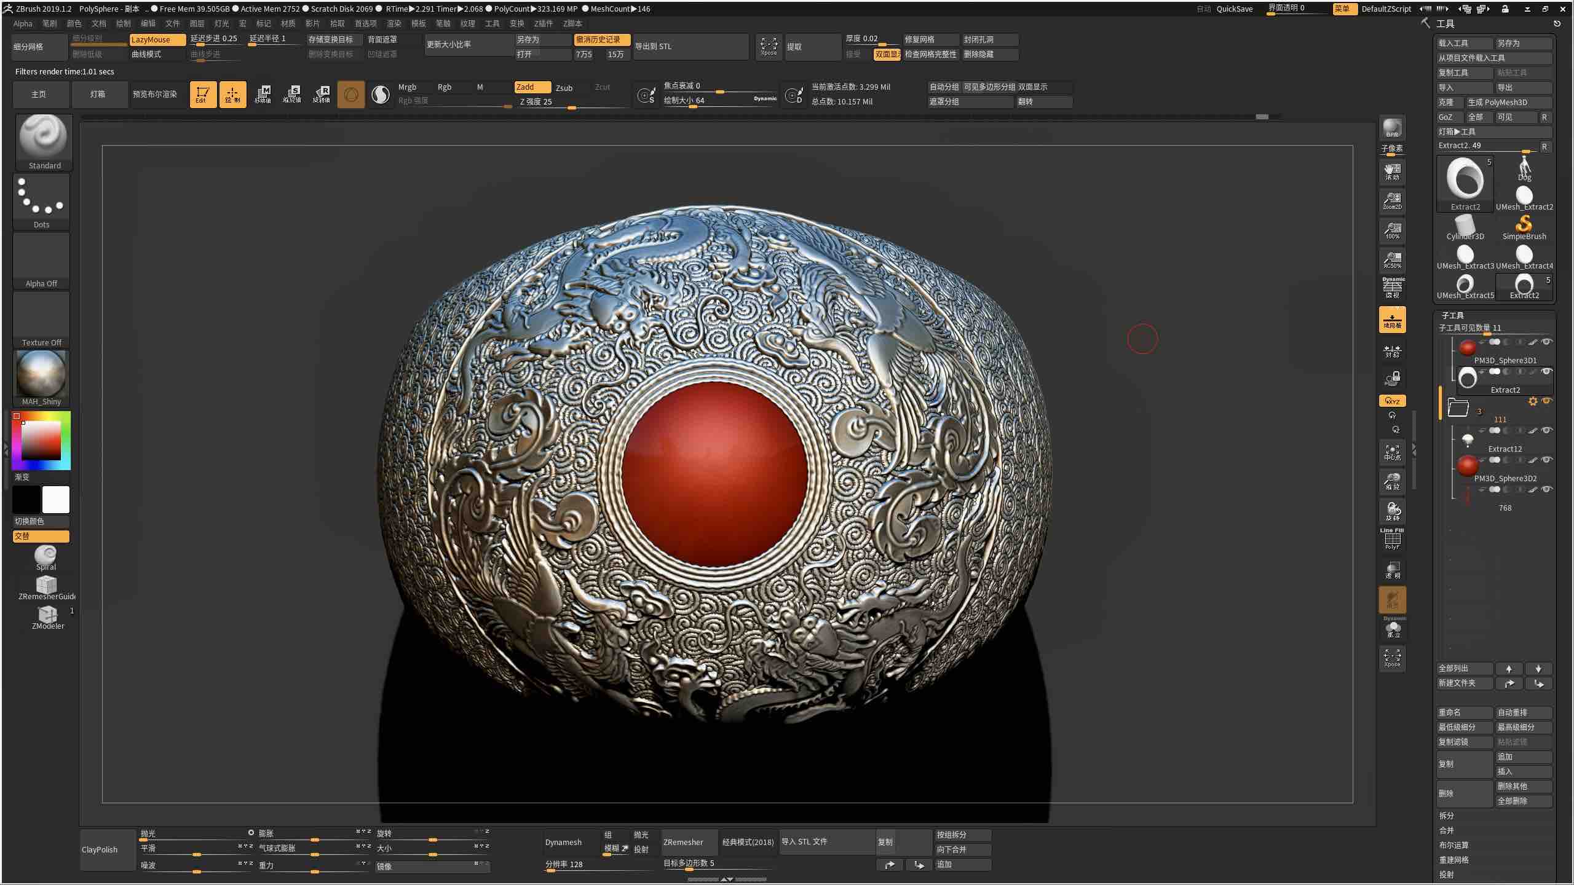Select the Zoom2D canvas icon
This screenshot has width=1574, height=885.
[1391, 201]
